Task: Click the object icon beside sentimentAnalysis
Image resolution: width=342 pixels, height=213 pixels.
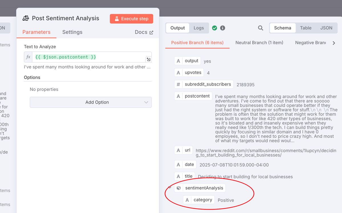Action: click(179, 188)
